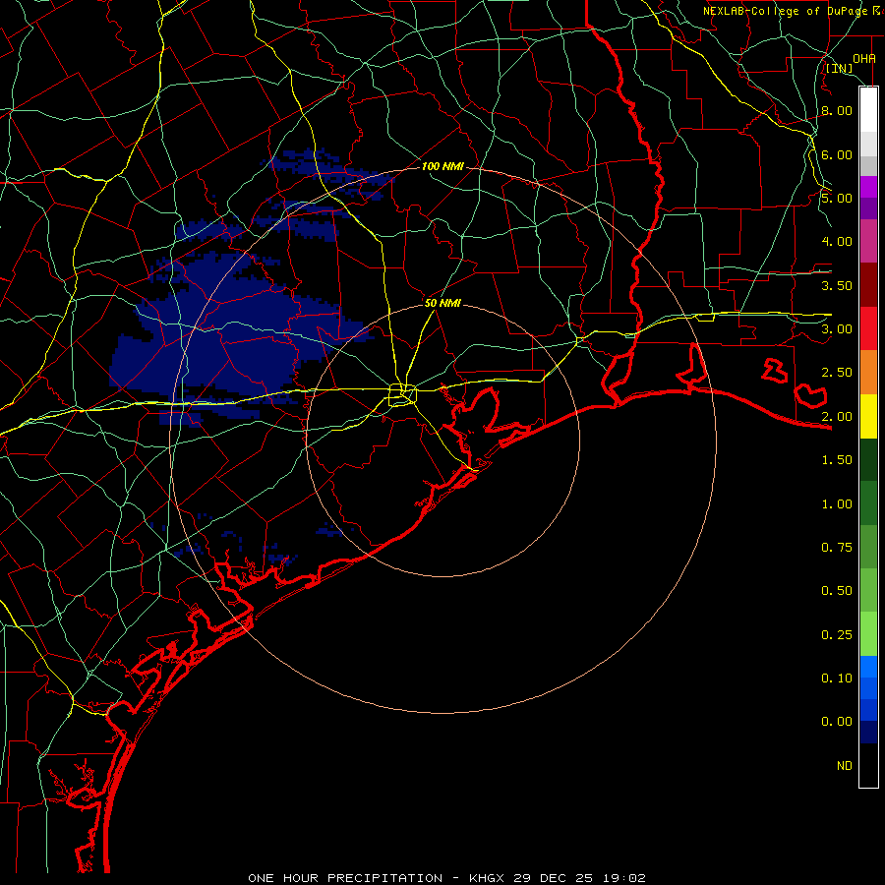Click the 1.50 legend value
The height and width of the screenshot is (885, 885).
[837, 460]
